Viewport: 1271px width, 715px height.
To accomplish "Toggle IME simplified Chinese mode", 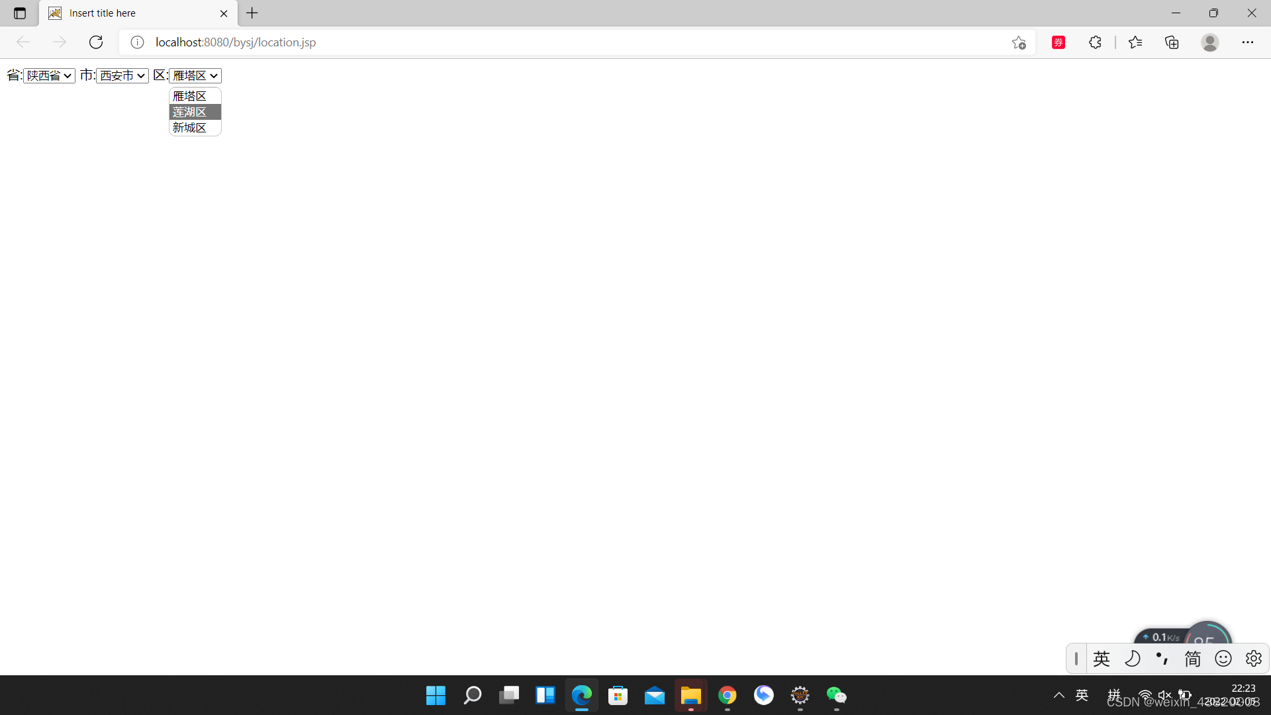I will (1192, 659).
